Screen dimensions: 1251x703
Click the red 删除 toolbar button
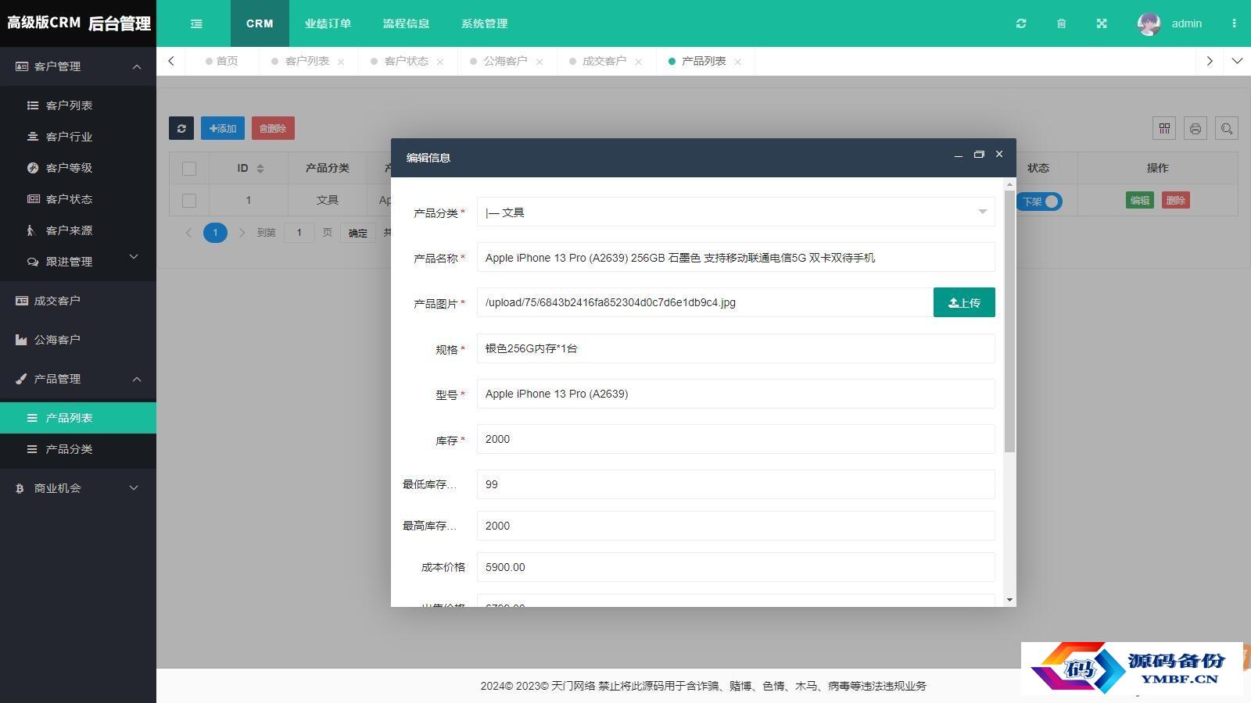[273, 128]
